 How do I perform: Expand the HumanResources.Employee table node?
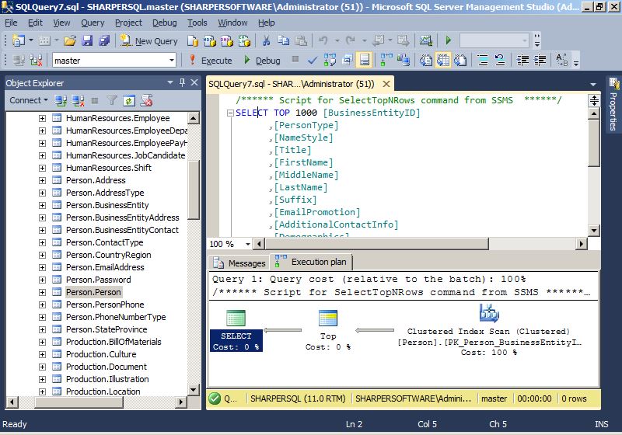pyautogui.click(x=42, y=118)
